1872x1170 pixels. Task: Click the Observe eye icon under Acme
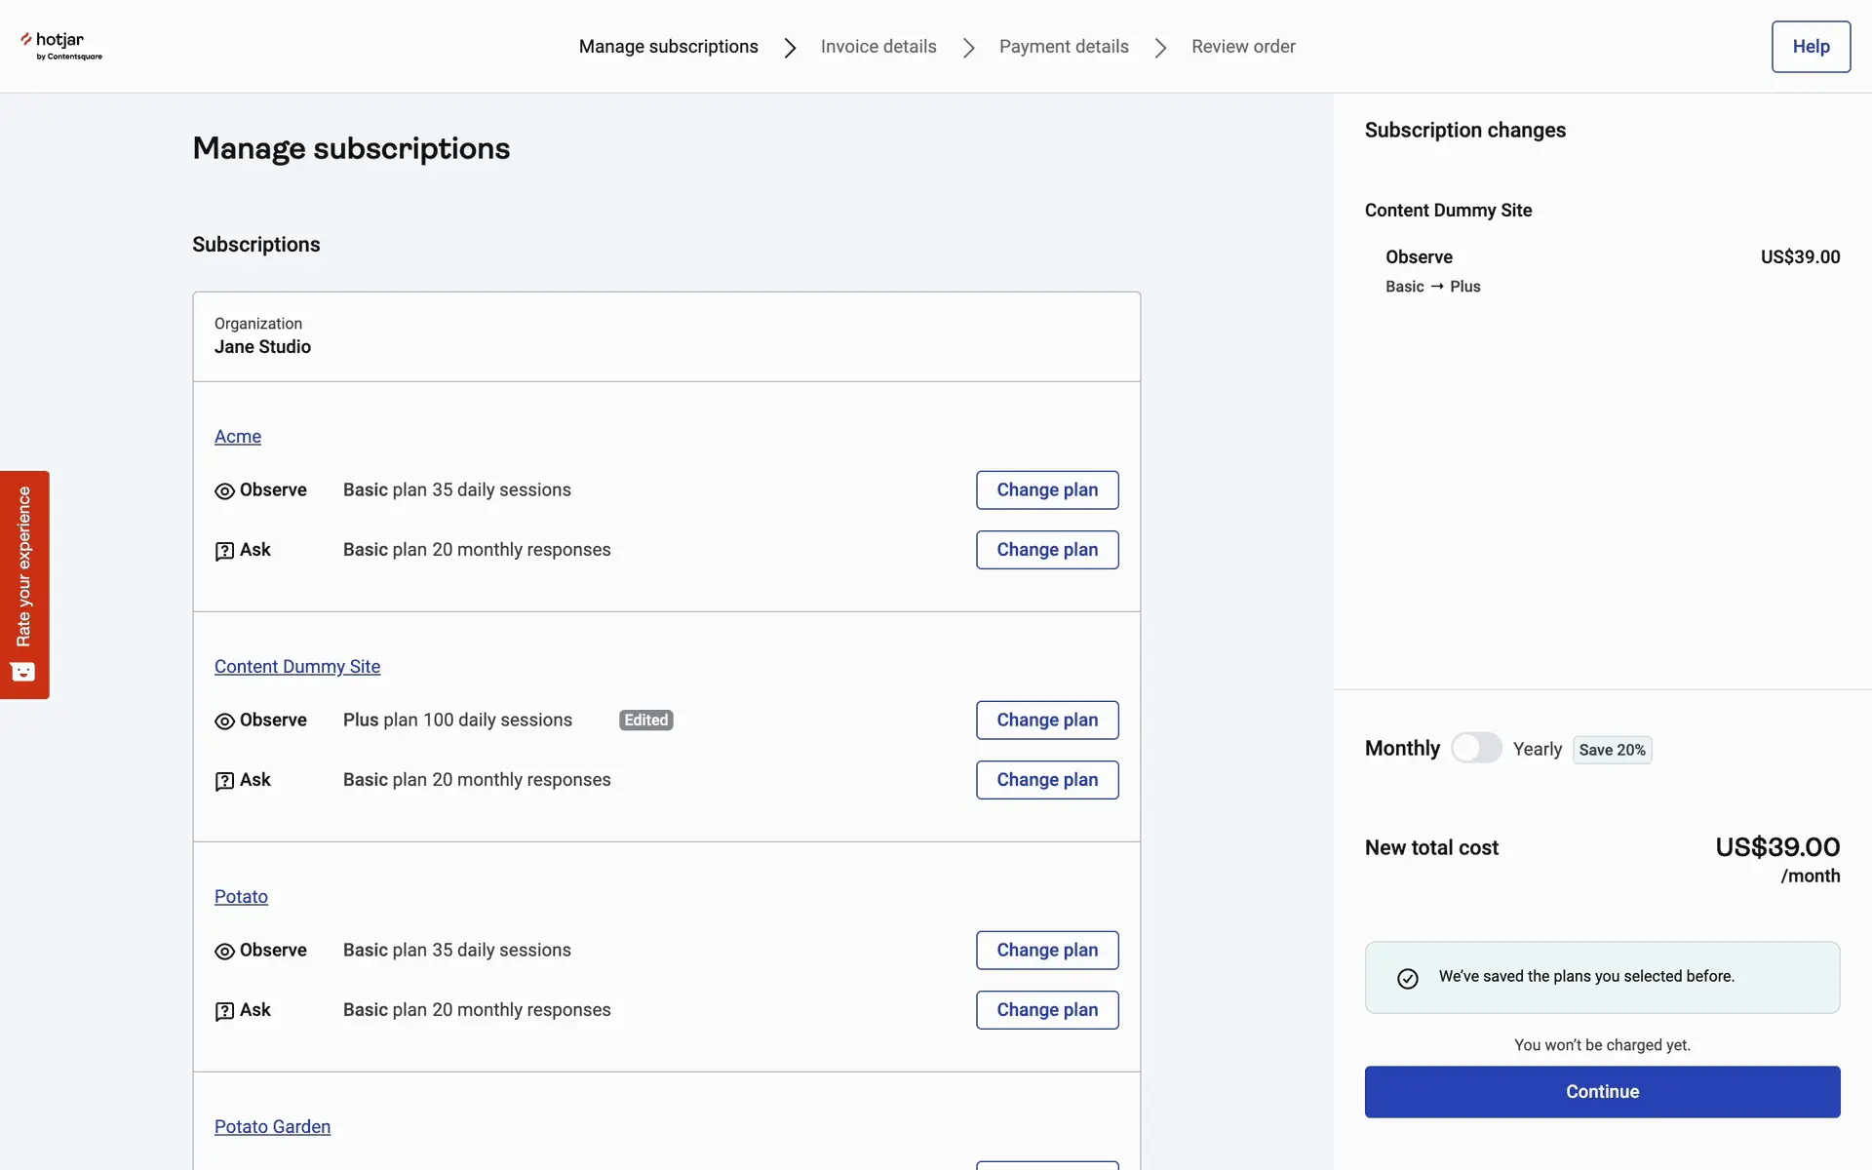click(224, 491)
